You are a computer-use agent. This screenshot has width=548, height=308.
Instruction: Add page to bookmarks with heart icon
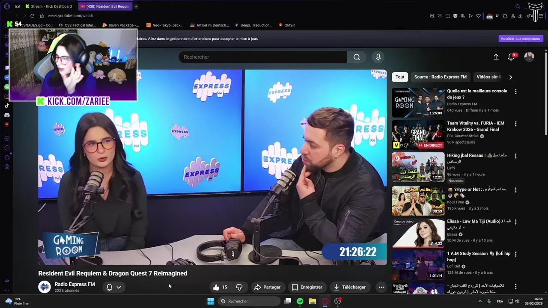click(478, 16)
